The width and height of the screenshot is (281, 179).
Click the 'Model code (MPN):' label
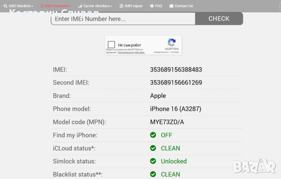point(79,122)
